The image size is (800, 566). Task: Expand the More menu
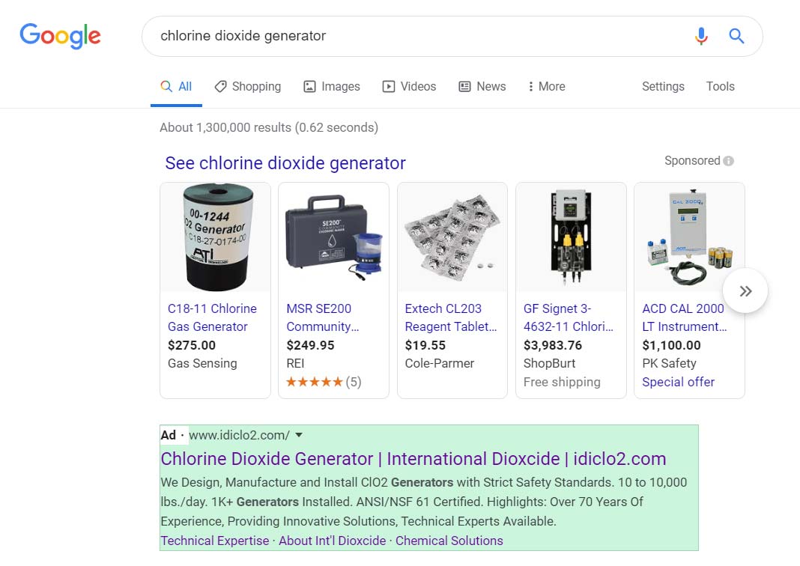546,87
